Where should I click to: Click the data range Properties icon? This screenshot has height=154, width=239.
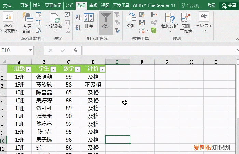67,23
